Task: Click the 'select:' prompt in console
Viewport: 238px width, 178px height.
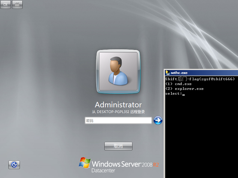Action: click(174, 94)
